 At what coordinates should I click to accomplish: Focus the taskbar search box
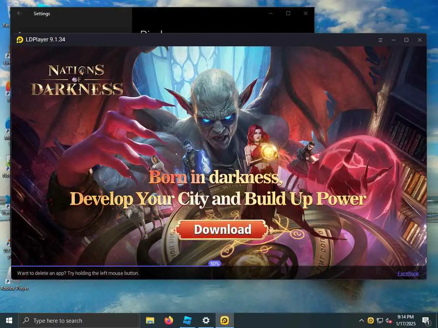[x=78, y=320]
